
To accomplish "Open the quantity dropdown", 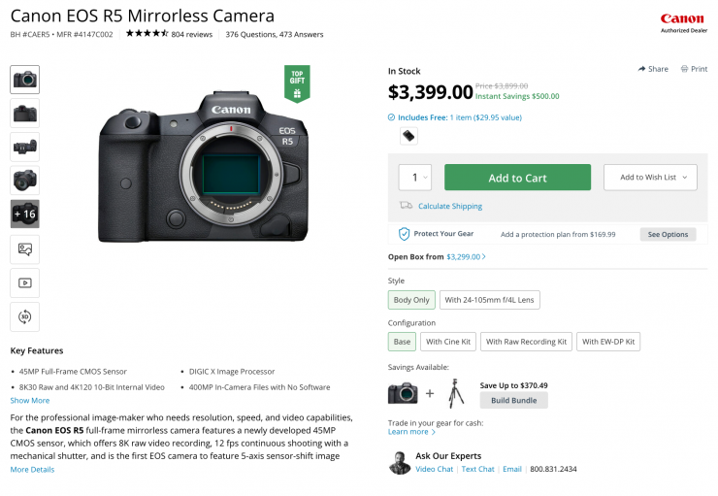I will [415, 178].
